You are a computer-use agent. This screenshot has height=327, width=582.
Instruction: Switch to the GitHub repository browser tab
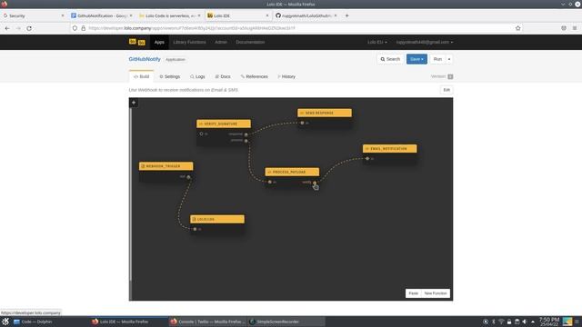(x=306, y=15)
